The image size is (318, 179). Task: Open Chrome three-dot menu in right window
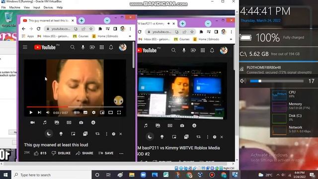[231, 32]
